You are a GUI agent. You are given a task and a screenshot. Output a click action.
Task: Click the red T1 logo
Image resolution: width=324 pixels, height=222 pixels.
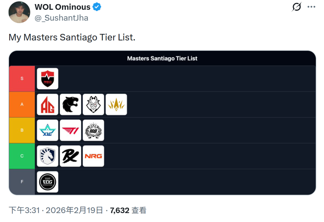click(71, 130)
